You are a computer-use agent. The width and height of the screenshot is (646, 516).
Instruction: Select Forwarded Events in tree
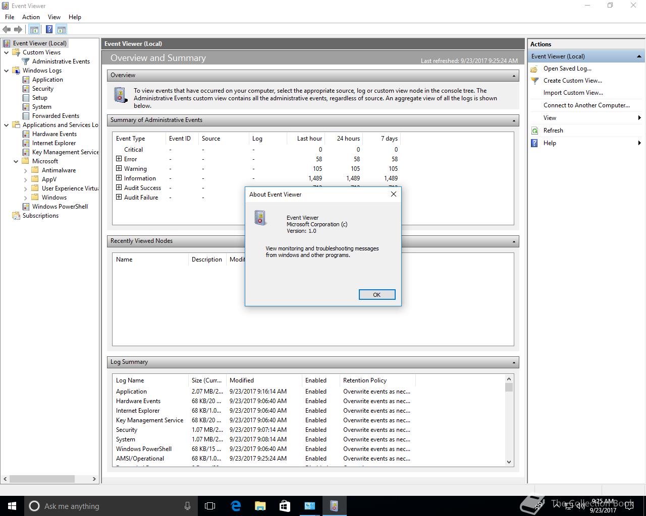(x=56, y=116)
